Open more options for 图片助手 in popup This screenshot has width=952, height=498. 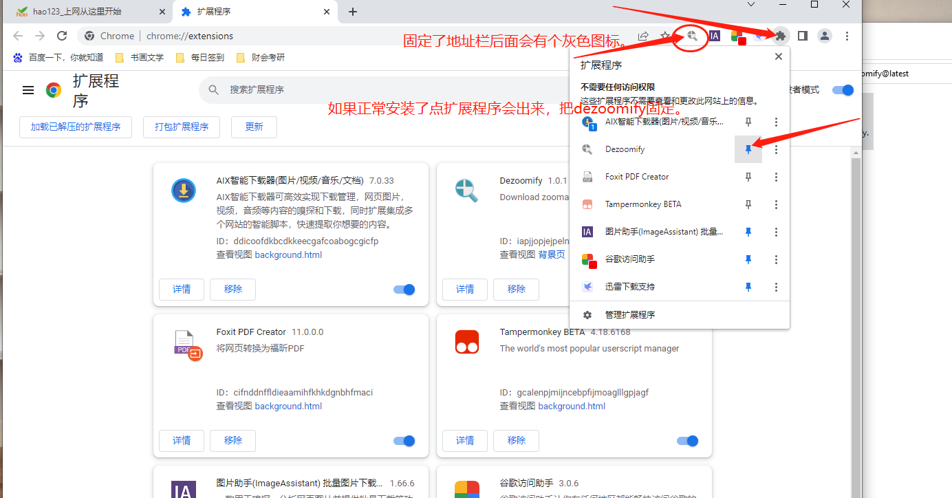point(776,232)
